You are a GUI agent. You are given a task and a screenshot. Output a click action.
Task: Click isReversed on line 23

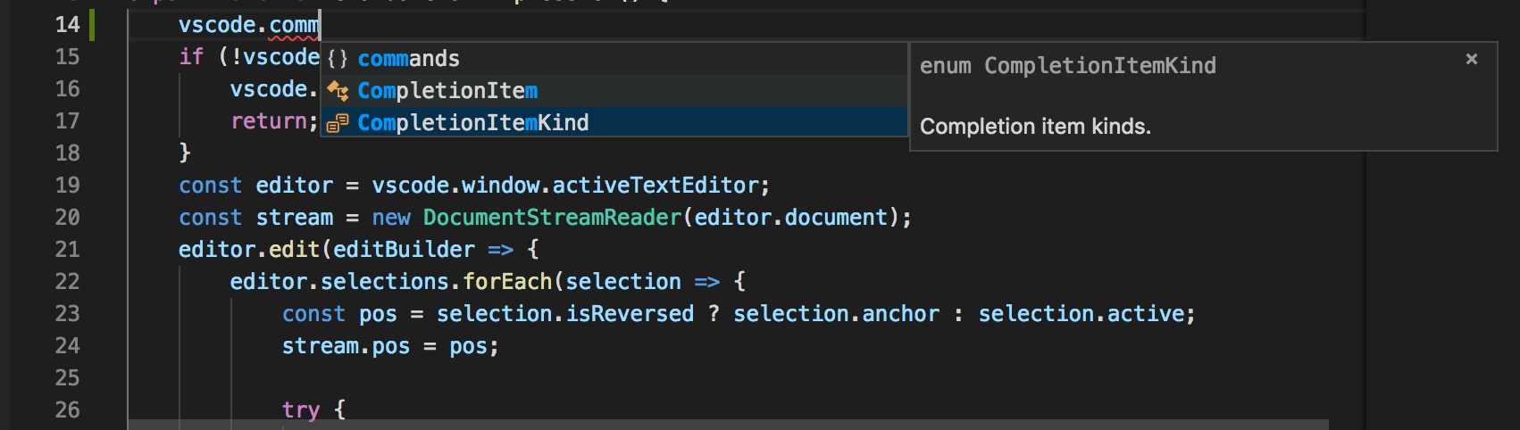(630, 314)
